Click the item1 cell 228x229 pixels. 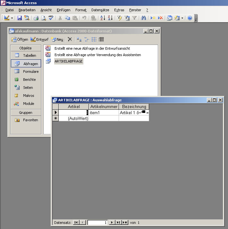click(104, 113)
